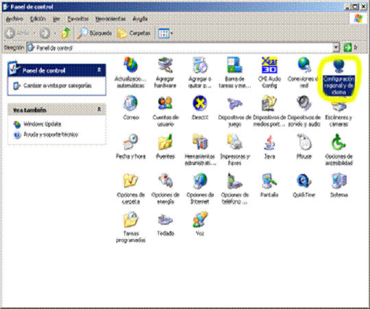Image resolution: width=370 pixels, height=309 pixels.
Task: Click the Atrás back button
Action: tap(17, 34)
